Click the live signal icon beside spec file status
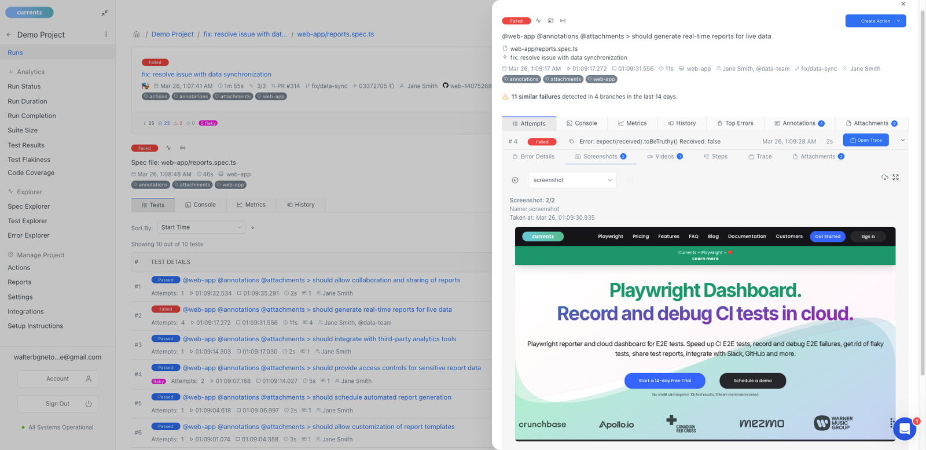The width and height of the screenshot is (926, 450). tap(183, 148)
